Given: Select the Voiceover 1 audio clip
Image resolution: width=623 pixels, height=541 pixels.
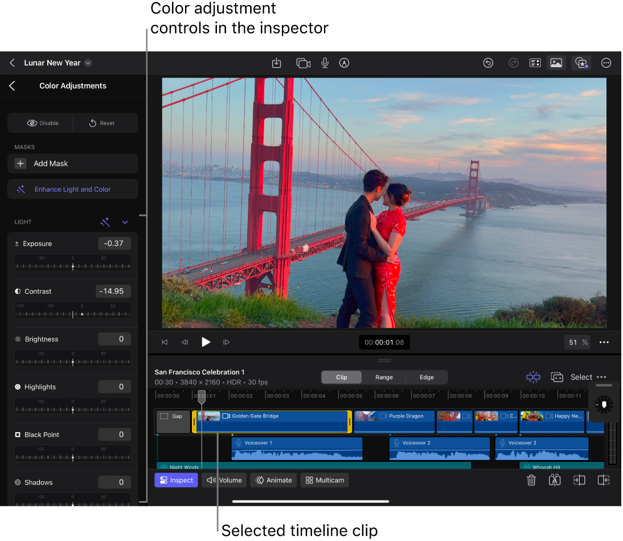Looking at the screenshot, I should (297, 448).
